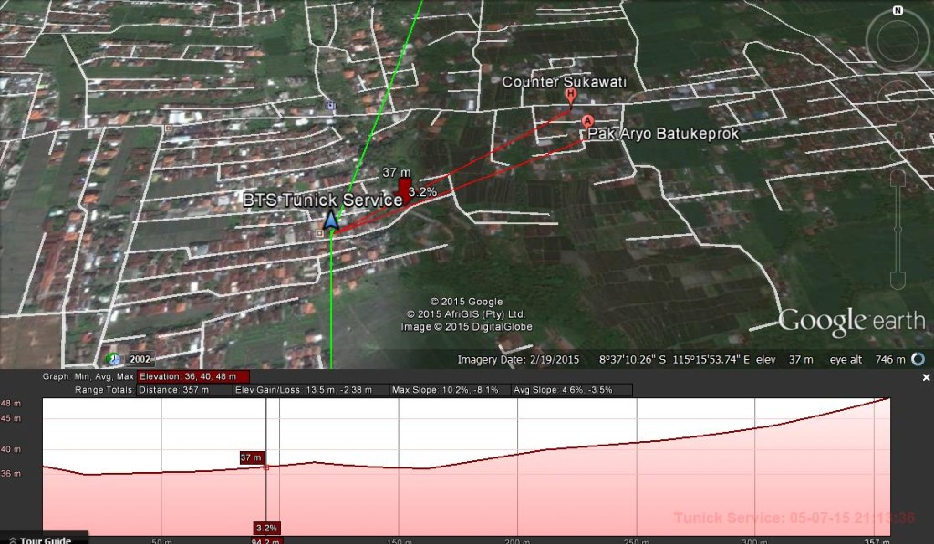This screenshot has width=934, height=544.
Task: Click the compass North indicator
Action: [898, 10]
